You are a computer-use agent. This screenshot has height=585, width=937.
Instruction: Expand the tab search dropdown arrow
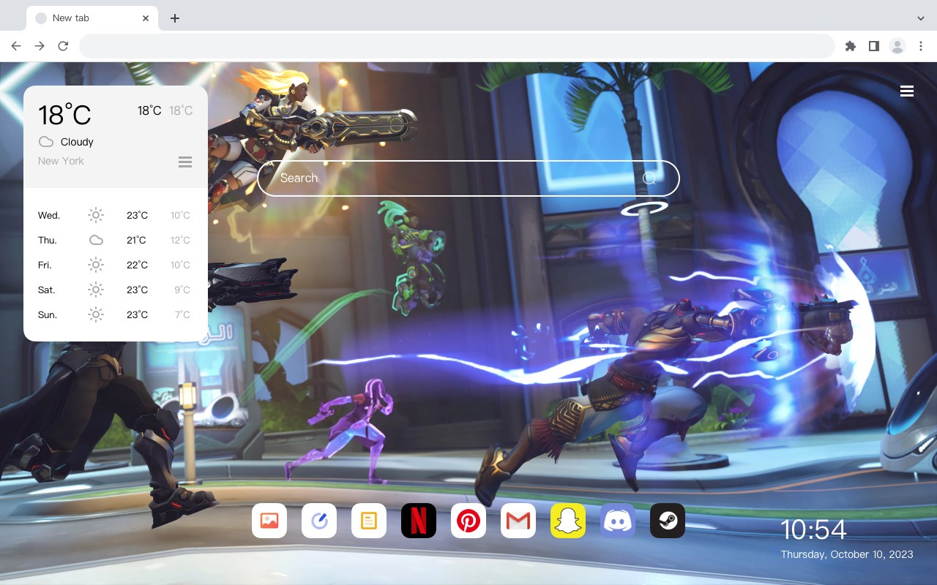pyautogui.click(x=921, y=18)
